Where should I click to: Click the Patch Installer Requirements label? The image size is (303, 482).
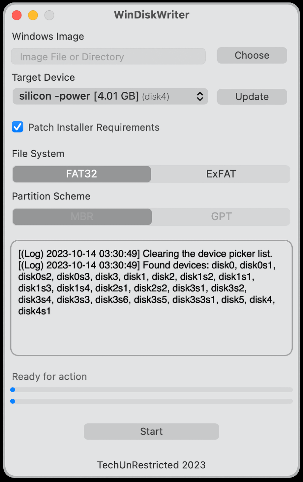click(x=94, y=128)
